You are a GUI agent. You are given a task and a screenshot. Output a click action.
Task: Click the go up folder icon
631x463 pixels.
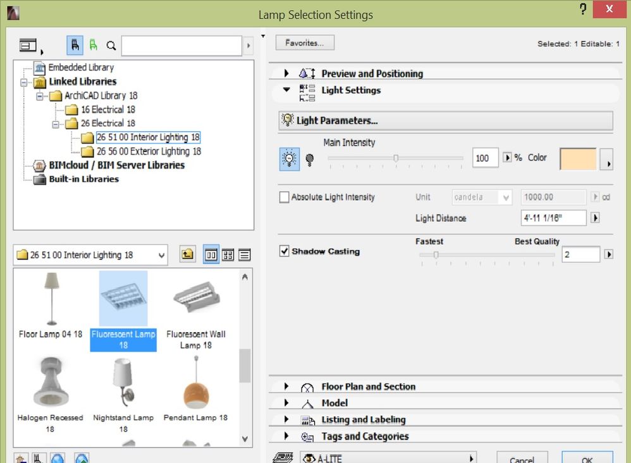tap(187, 255)
